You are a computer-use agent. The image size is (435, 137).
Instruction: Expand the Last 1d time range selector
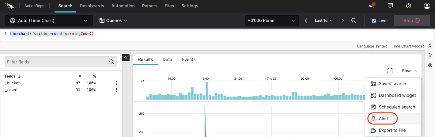(x=324, y=21)
